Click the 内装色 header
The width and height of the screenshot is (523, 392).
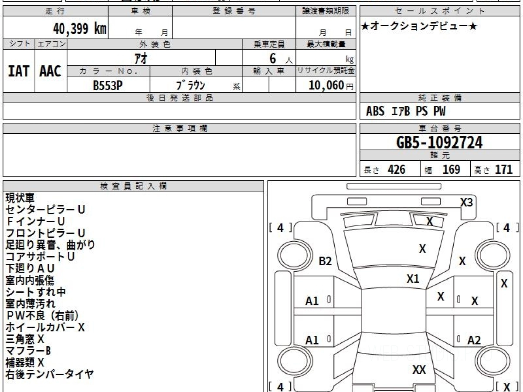tap(196, 71)
